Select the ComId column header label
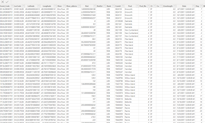205x123 pixels. coord(118,6)
